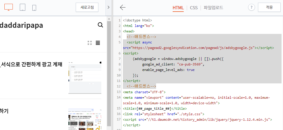Switch to tablet preview mode

pyautogui.click(x=22, y=7)
